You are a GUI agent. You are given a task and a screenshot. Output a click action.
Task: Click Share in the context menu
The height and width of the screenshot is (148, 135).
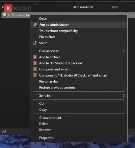79,43
